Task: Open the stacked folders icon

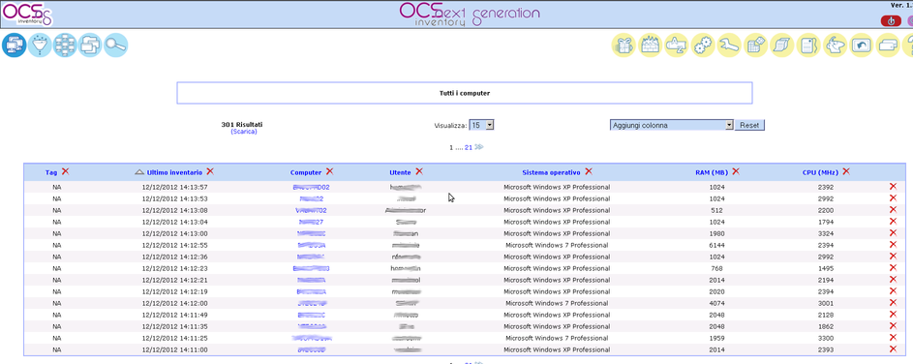Action: [x=90, y=45]
